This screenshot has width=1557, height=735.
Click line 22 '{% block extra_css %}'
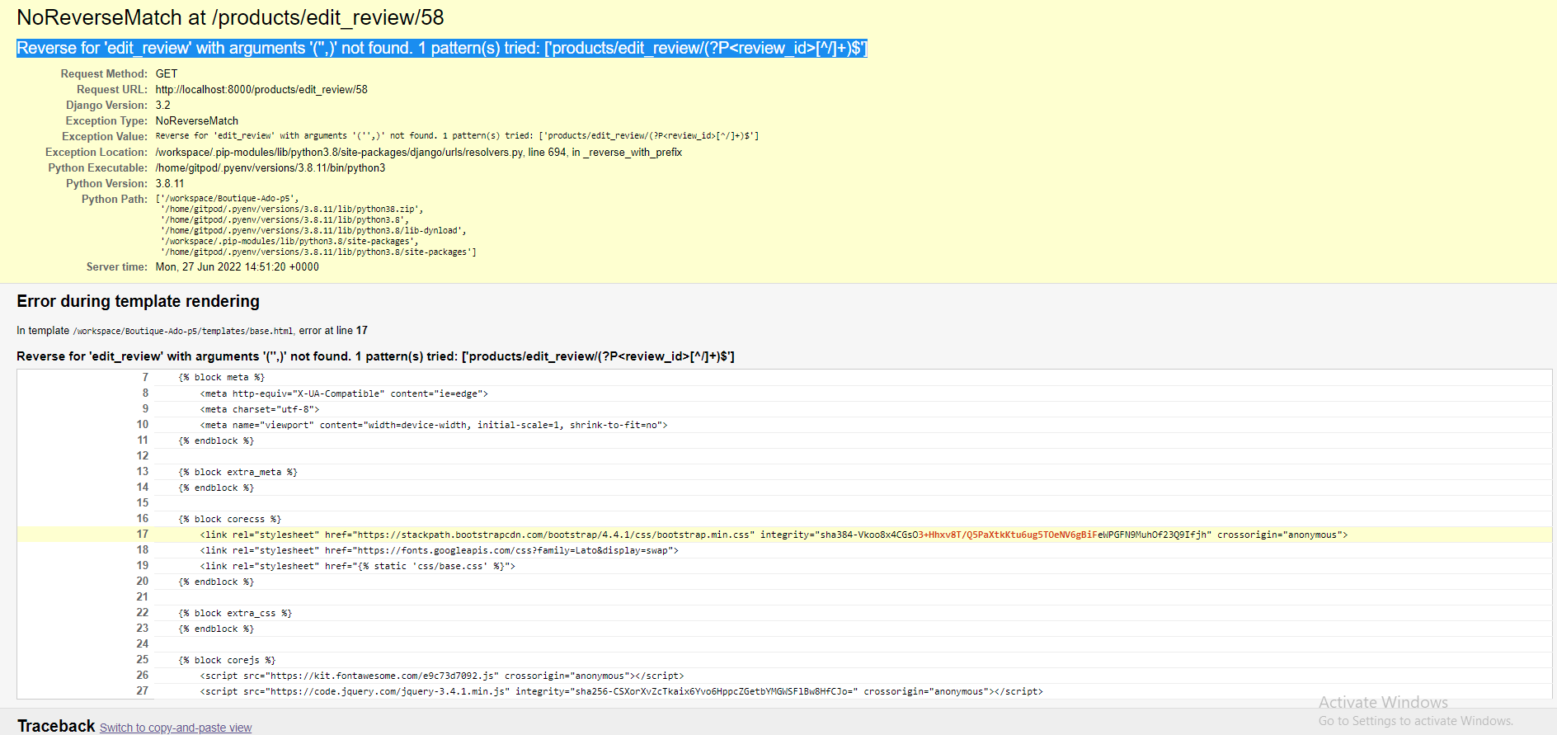[x=235, y=613]
